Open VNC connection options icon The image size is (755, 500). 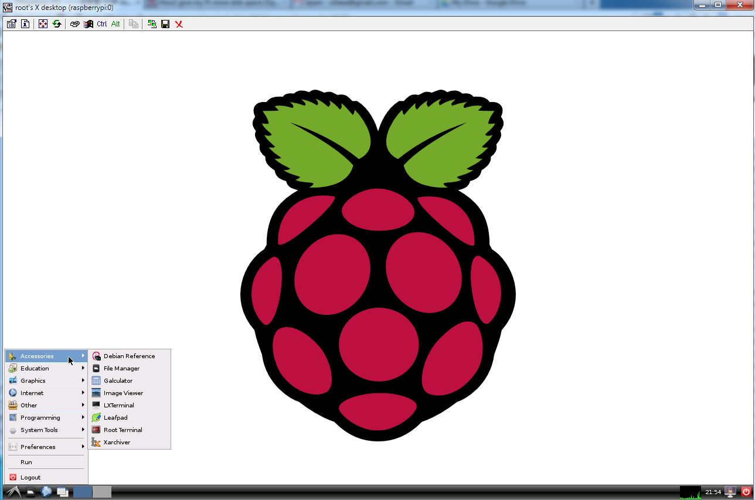tap(11, 24)
